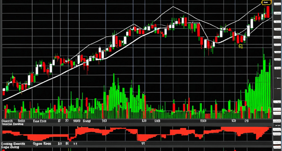Click the highest peak of the thin white line

coord(173,7)
